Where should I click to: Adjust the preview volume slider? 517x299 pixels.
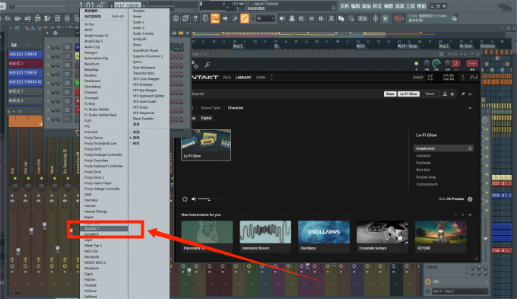coord(211,199)
